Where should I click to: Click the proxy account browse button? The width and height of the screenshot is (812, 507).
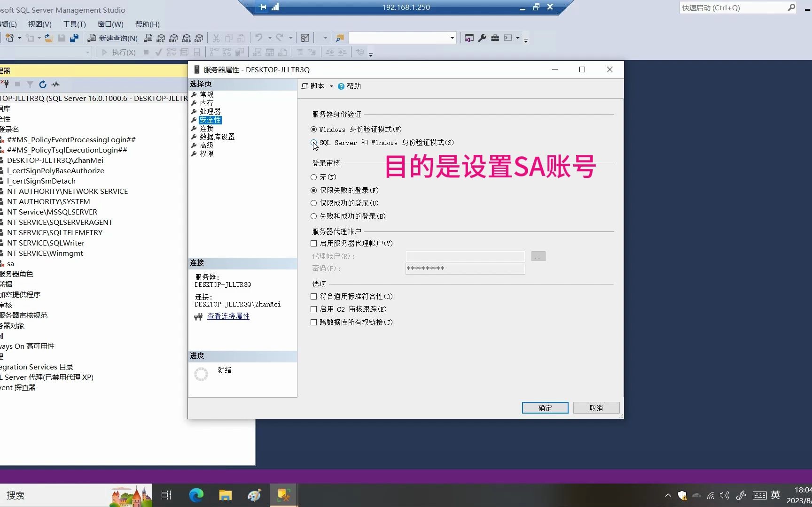click(539, 256)
